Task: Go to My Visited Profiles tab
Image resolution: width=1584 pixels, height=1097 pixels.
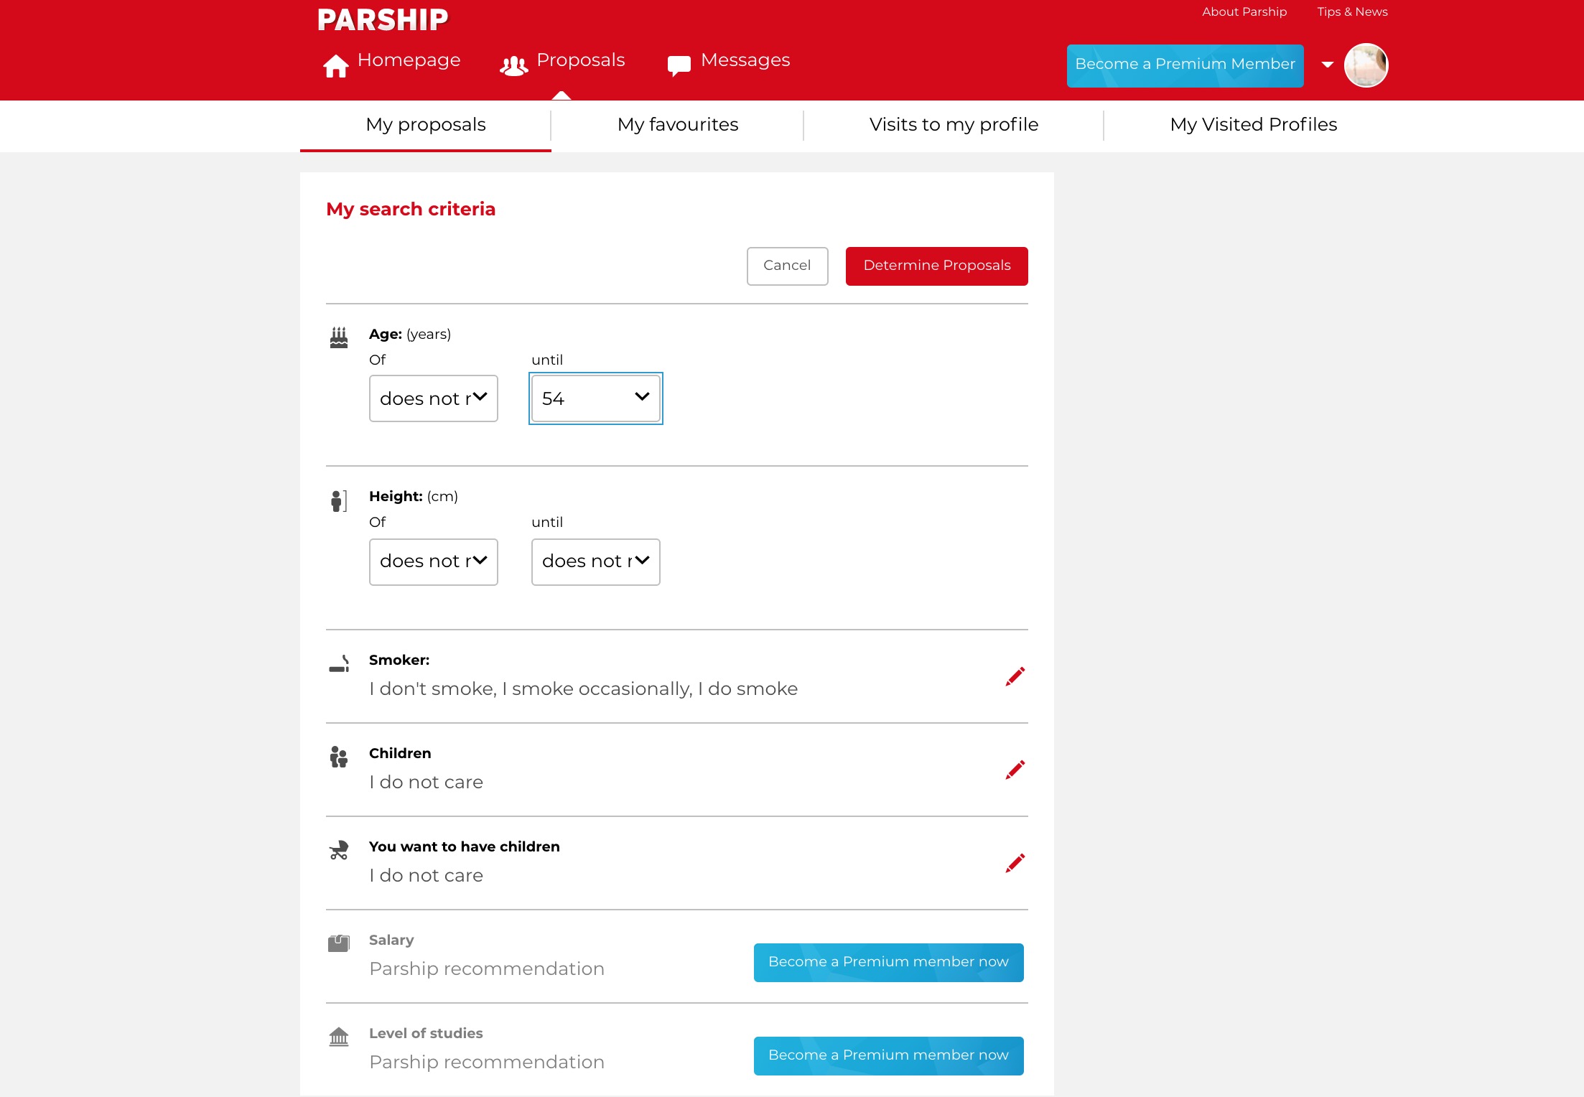Action: [x=1253, y=125]
